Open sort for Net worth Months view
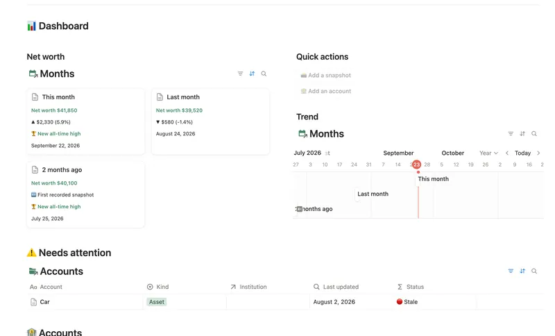The height and width of the screenshot is (336, 555). [252, 74]
